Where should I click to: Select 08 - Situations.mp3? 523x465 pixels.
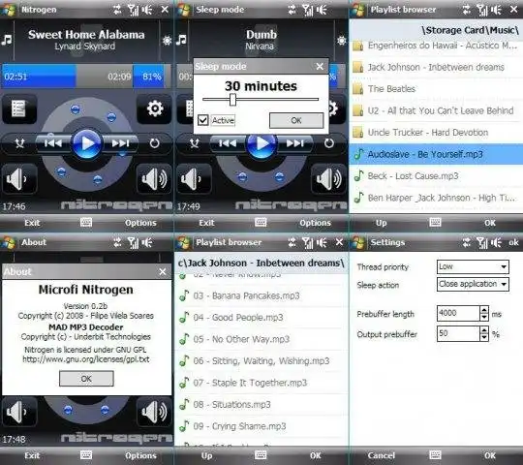click(x=261, y=405)
